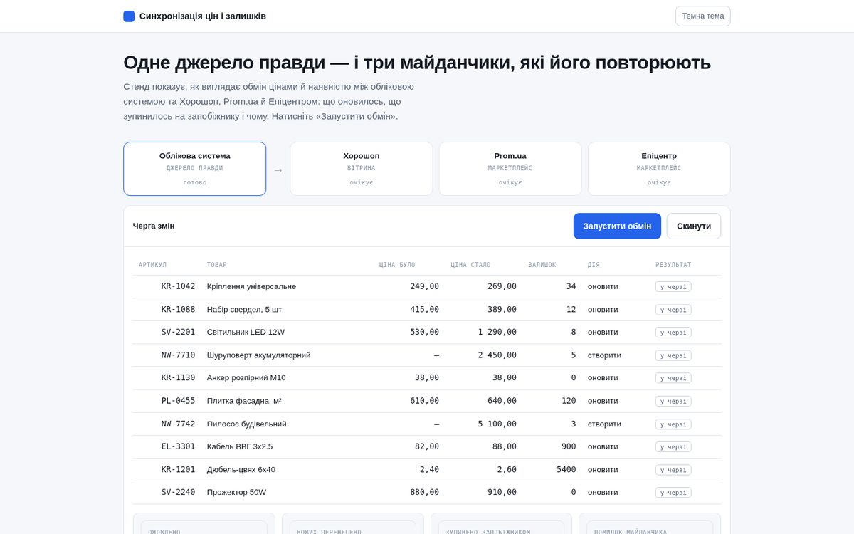The width and height of the screenshot is (854, 534).
Task: Click article code SV-2240
Action: [178, 492]
